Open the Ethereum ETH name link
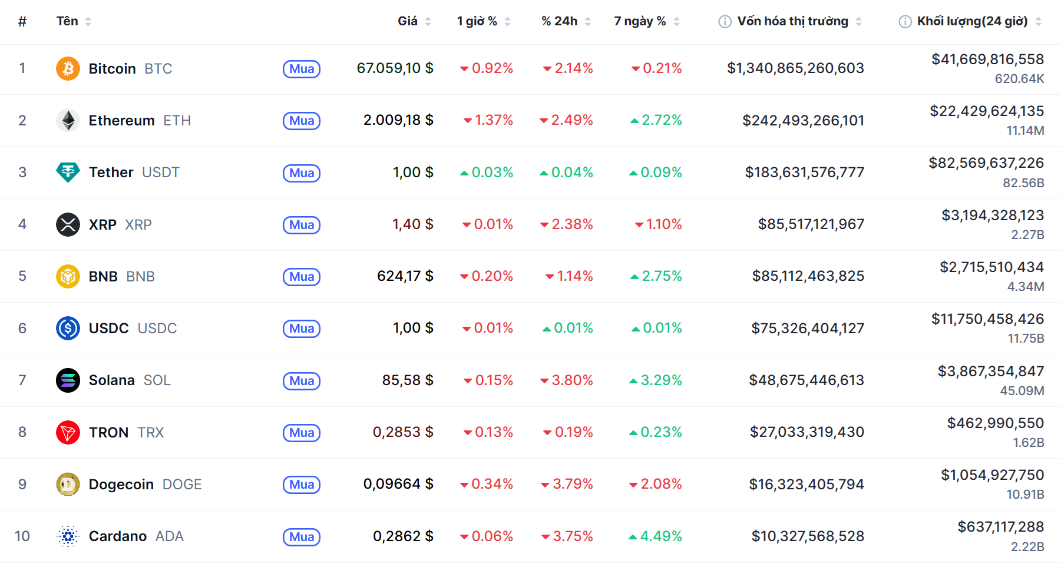Screen dimensions: 1061x567 140,121
